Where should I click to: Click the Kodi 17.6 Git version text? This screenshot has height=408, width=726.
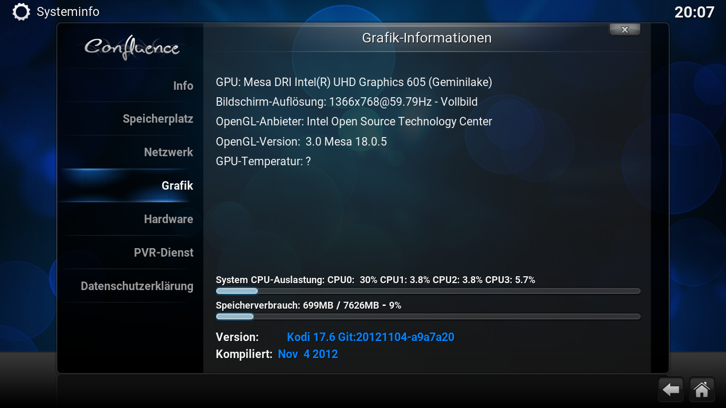(x=370, y=337)
